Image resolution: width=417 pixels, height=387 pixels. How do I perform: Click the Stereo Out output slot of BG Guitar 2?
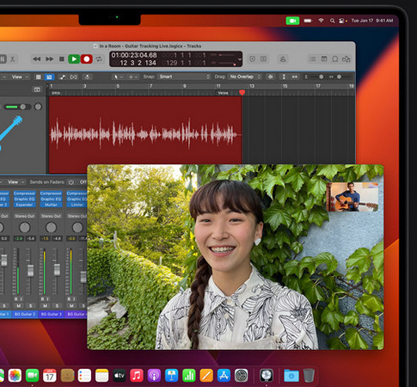pyautogui.click(x=25, y=216)
